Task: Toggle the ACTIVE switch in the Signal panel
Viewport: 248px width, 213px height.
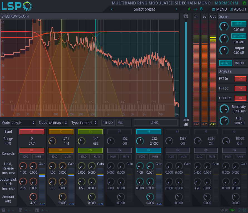Action: [x=225, y=63]
